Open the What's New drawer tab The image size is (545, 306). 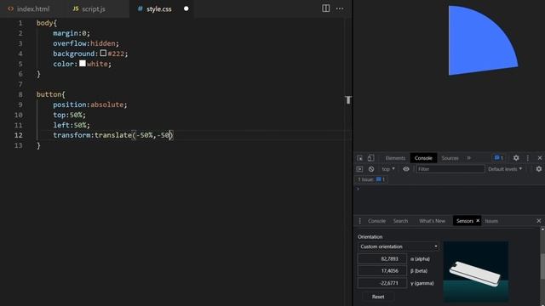click(x=432, y=221)
